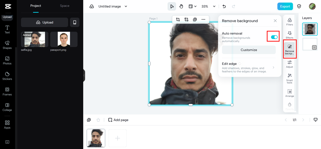Image resolution: width=321 pixels, height=149 pixels.
Task: Click the redo arrow icon
Action: [233, 7]
